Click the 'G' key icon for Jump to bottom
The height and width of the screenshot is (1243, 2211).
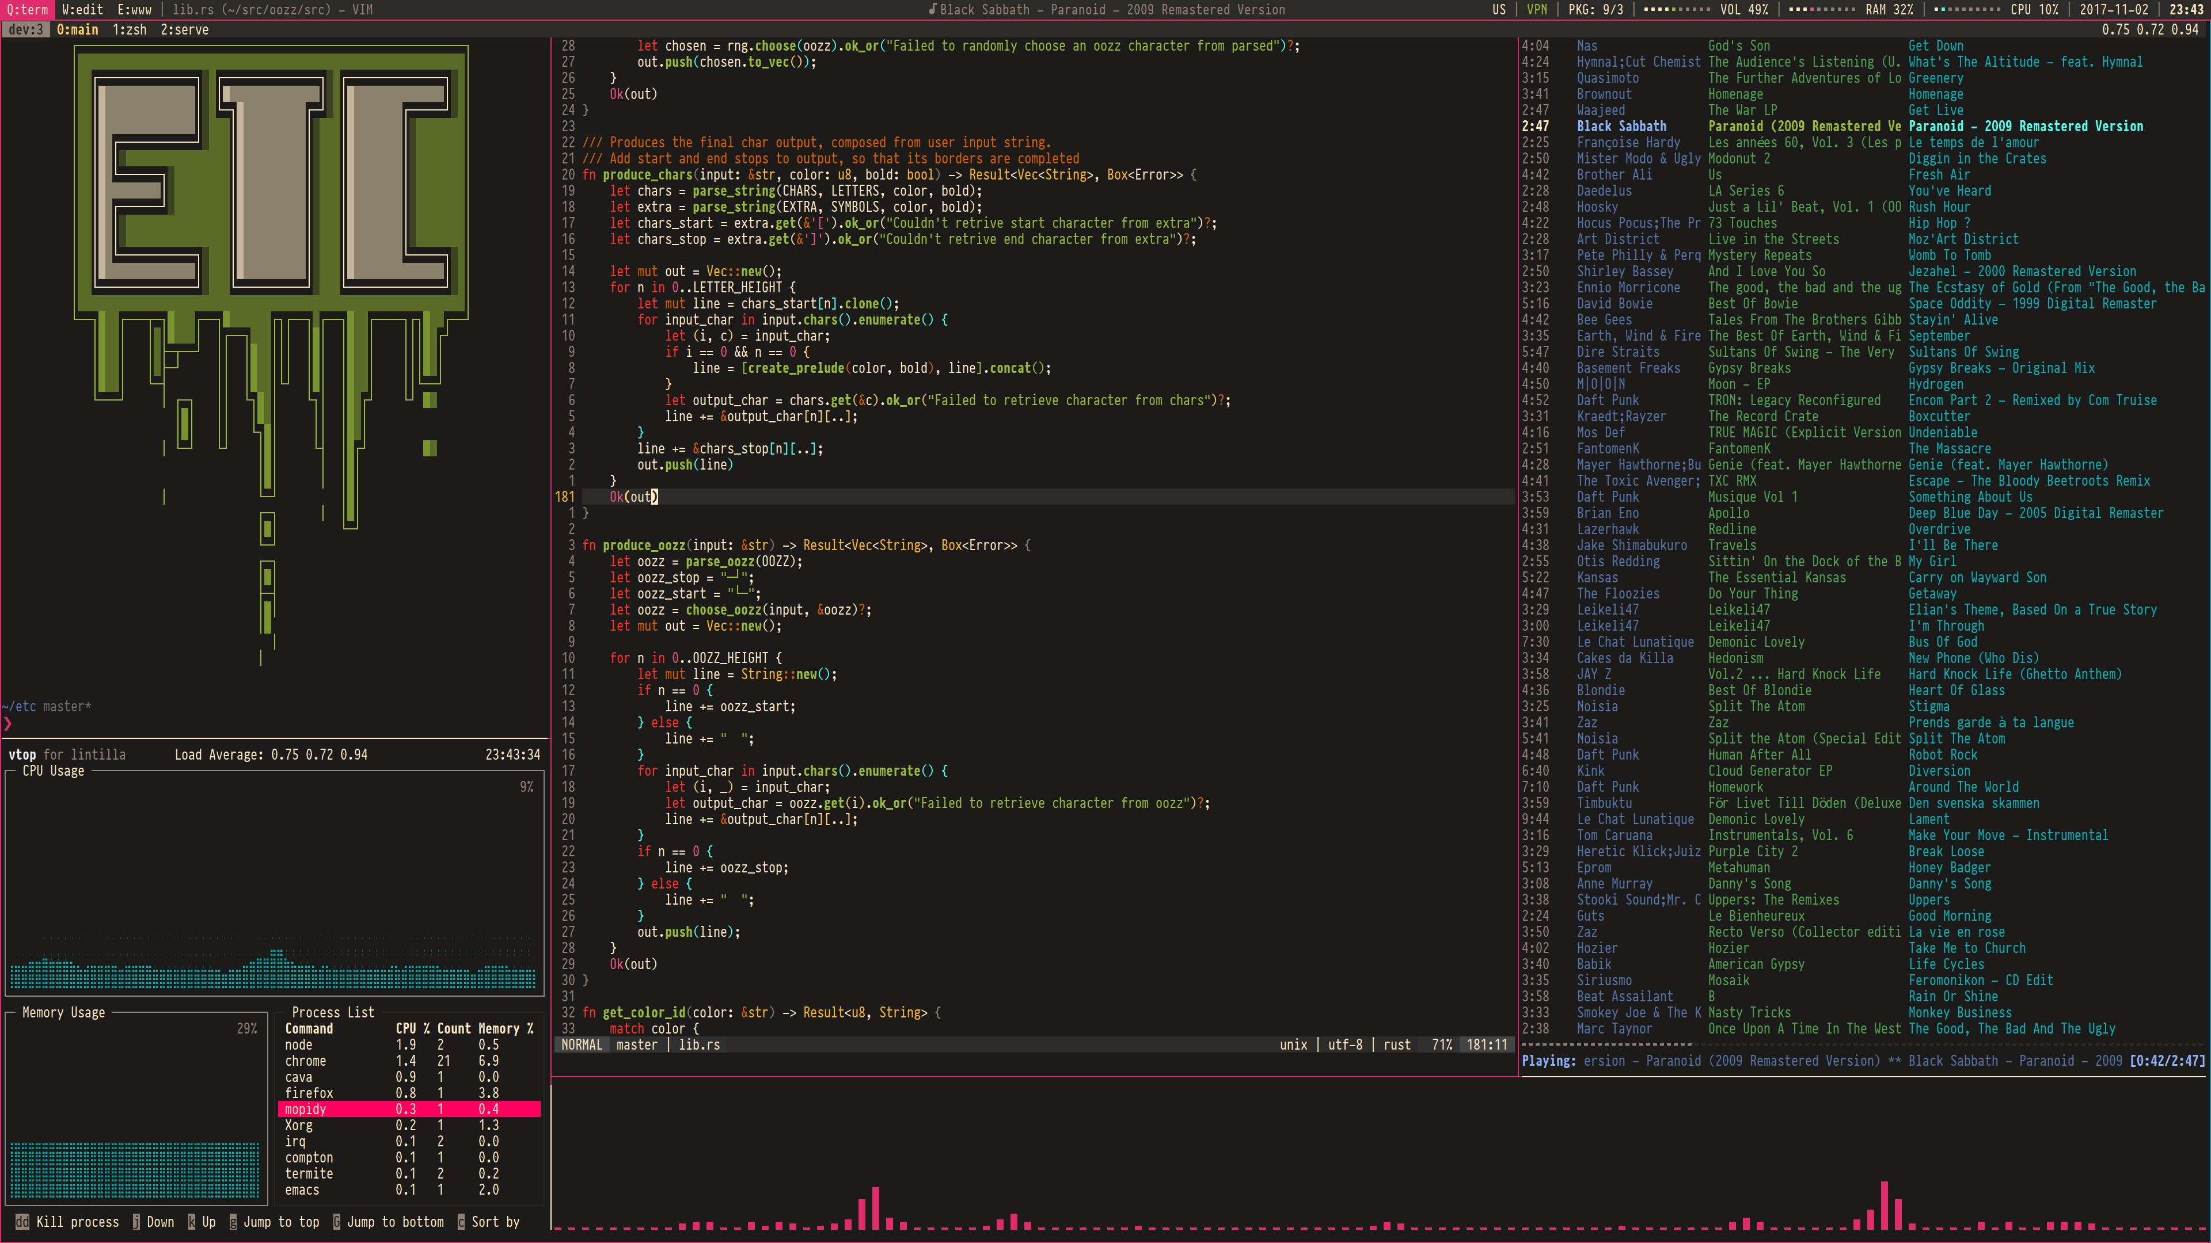point(336,1222)
